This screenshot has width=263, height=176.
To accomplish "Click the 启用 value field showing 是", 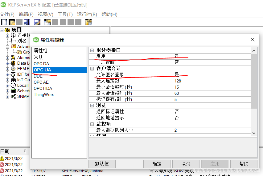I will [x=212, y=56].
